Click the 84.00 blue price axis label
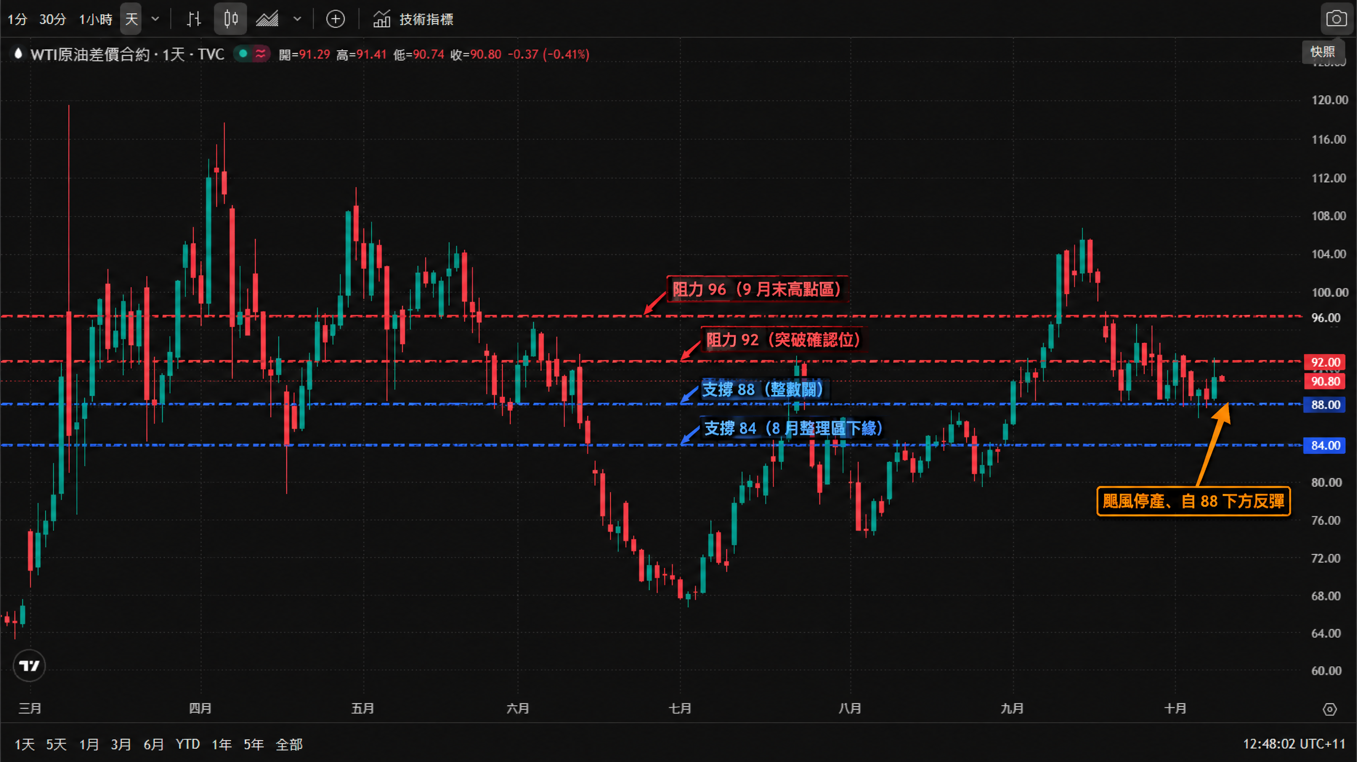This screenshot has height=762, width=1357. coord(1325,445)
